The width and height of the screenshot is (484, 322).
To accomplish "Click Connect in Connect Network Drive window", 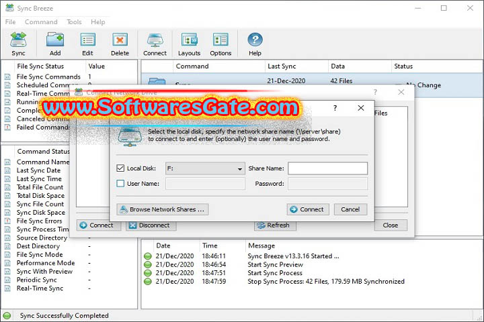I will [99, 225].
